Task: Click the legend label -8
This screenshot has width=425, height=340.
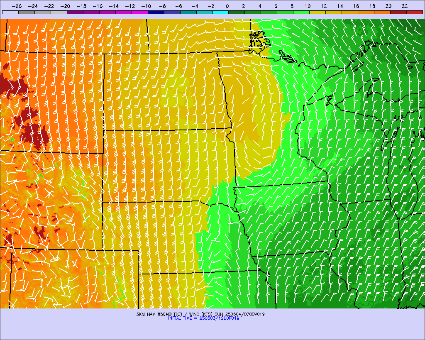Action: [162, 6]
